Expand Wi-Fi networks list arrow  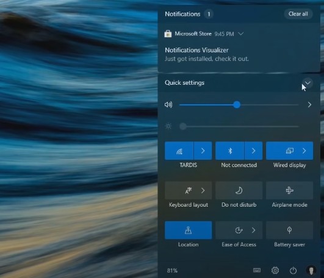pyautogui.click(x=203, y=151)
